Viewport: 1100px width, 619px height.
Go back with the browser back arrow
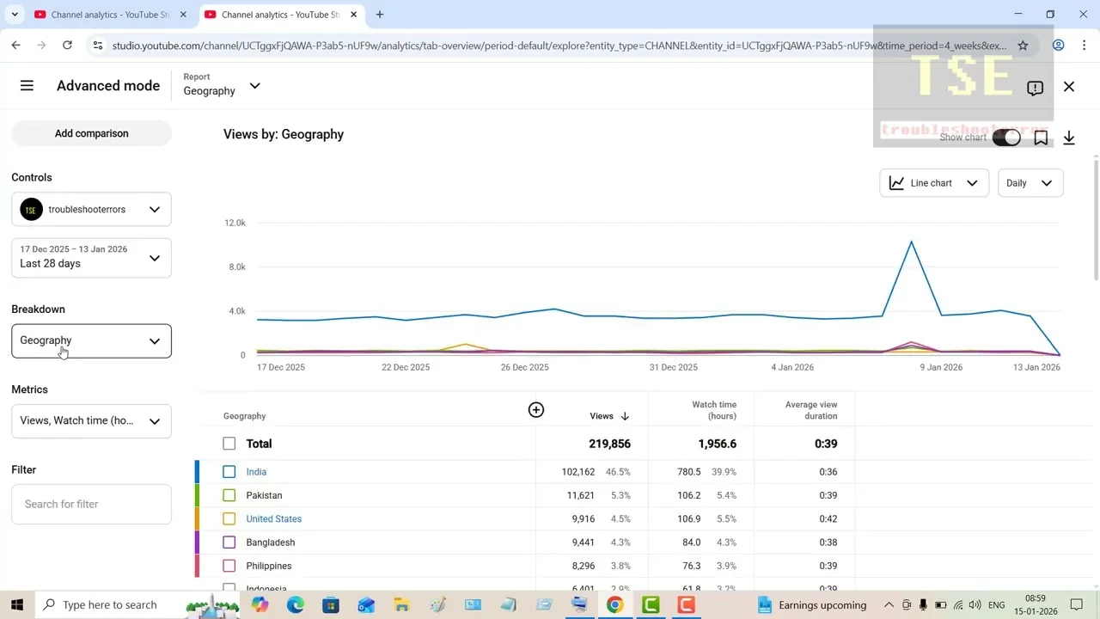click(x=16, y=46)
